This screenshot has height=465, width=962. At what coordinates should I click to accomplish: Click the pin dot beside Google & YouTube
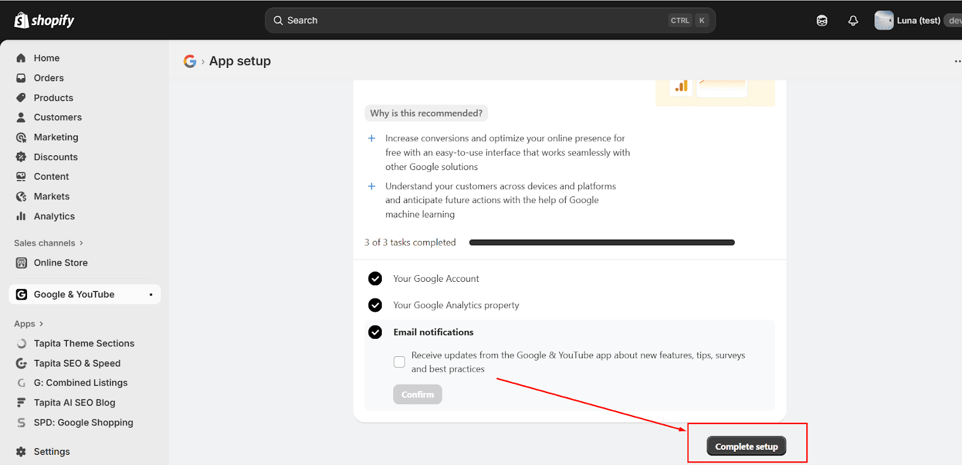tap(151, 294)
